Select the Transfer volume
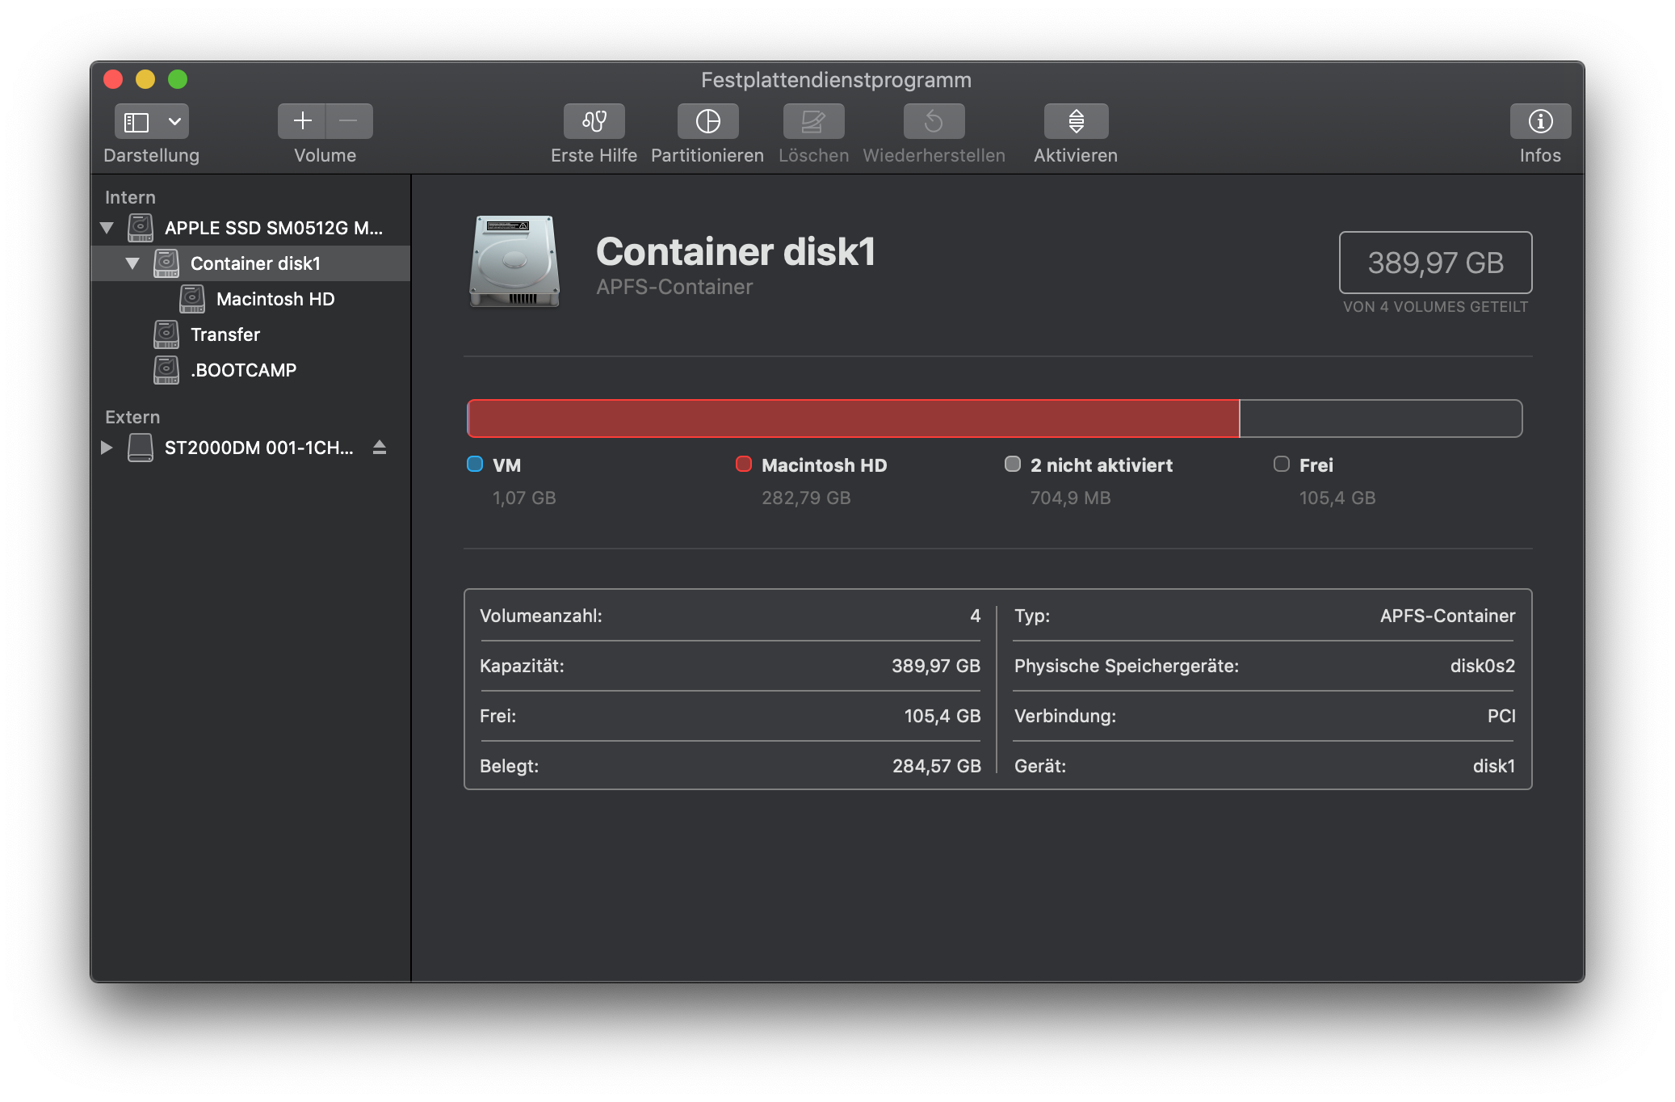Screen dimensions: 1675x1102 click(225, 334)
